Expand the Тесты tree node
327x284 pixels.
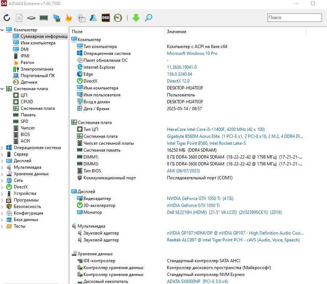tap(2, 226)
